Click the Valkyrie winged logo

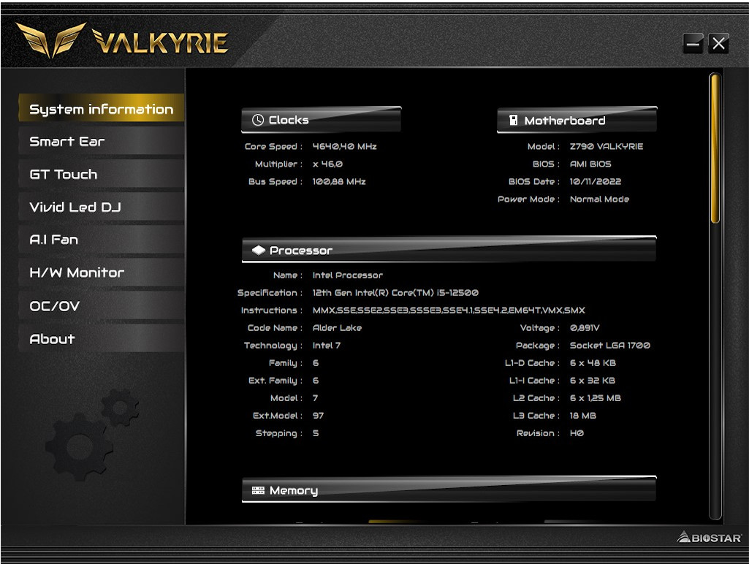pos(50,41)
